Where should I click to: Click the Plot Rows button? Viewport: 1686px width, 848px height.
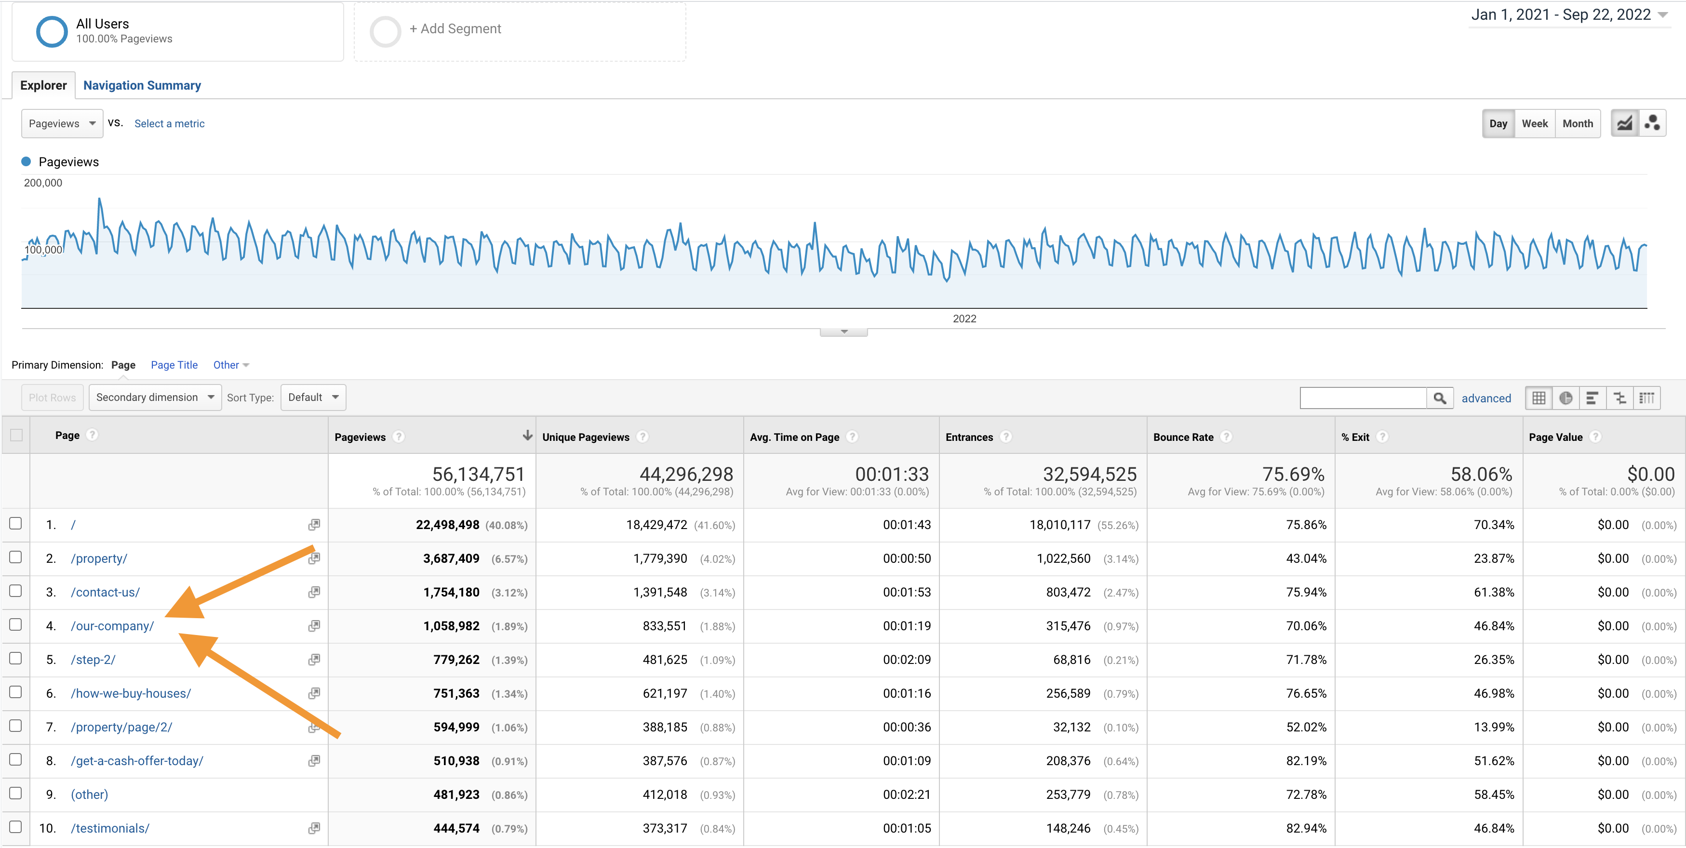pyautogui.click(x=53, y=397)
